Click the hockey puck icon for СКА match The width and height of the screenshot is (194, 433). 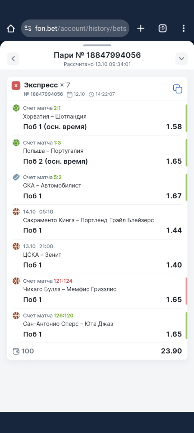16,177
